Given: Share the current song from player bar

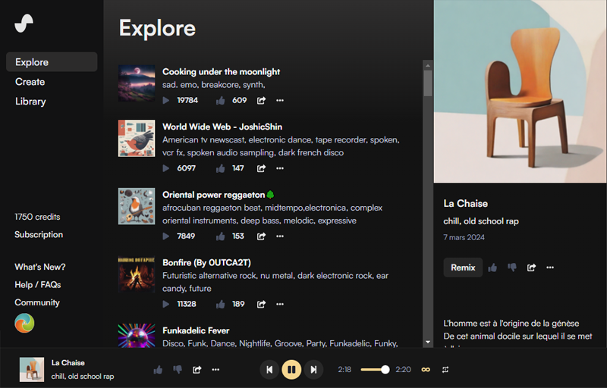Looking at the screenshot, I should click(x=197, y=370).
